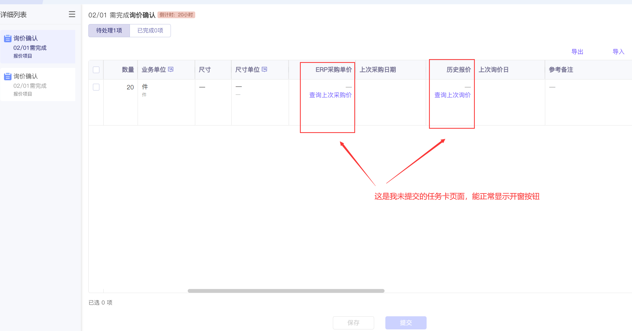632x331 pixels.
Task: Open the 查询上次采购价 link
Action: pos(330,95)
